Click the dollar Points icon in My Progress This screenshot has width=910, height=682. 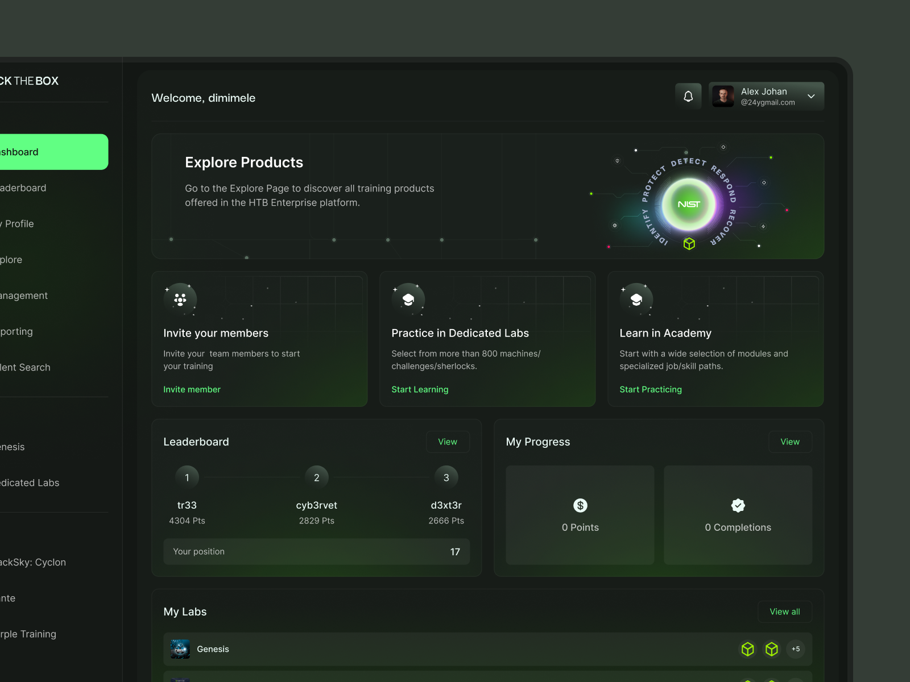580,506
